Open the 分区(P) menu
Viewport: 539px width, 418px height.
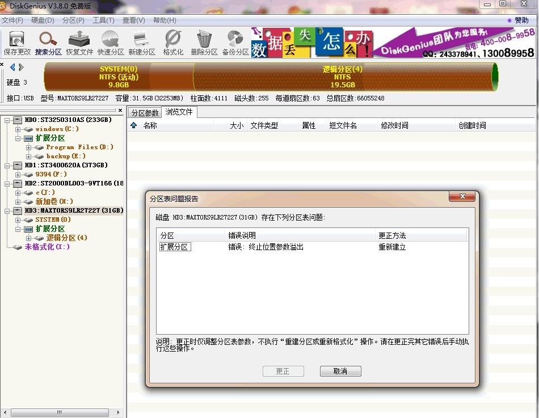click(73, 20)
